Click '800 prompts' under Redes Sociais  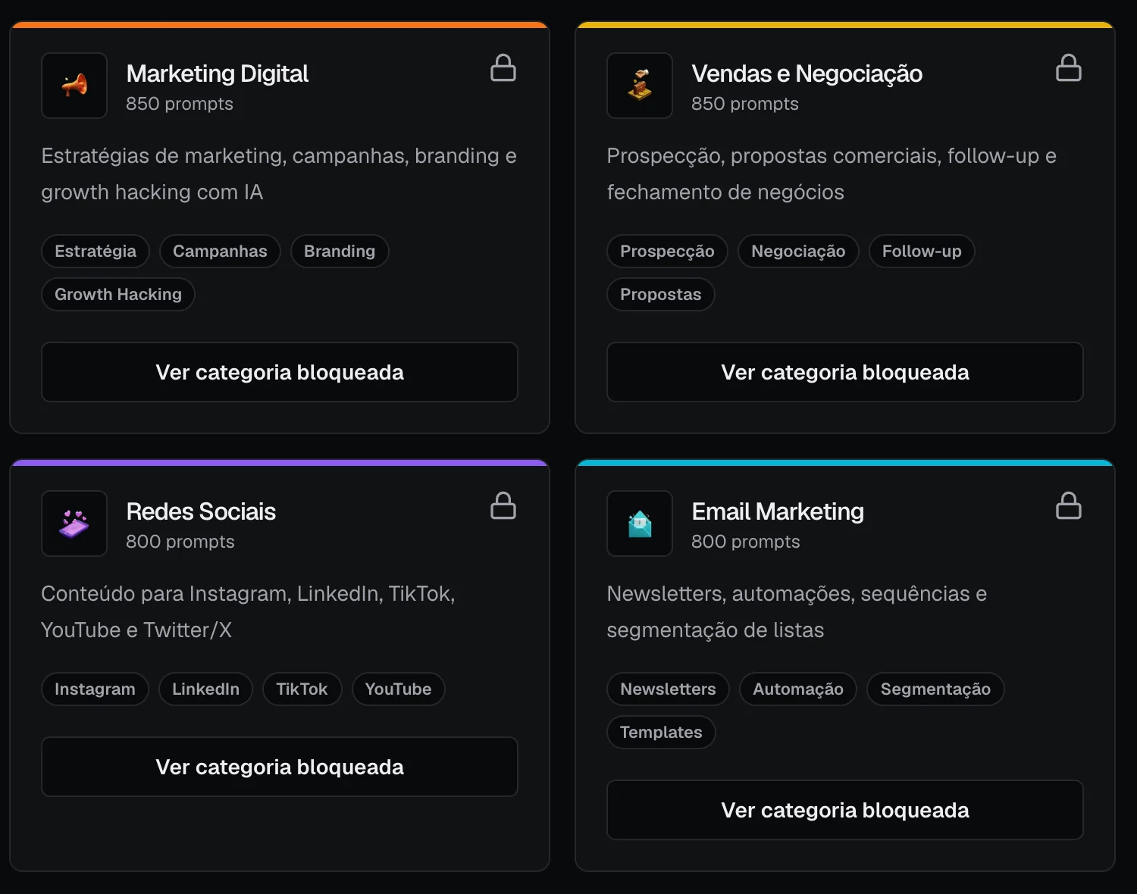tap(180, 542)
